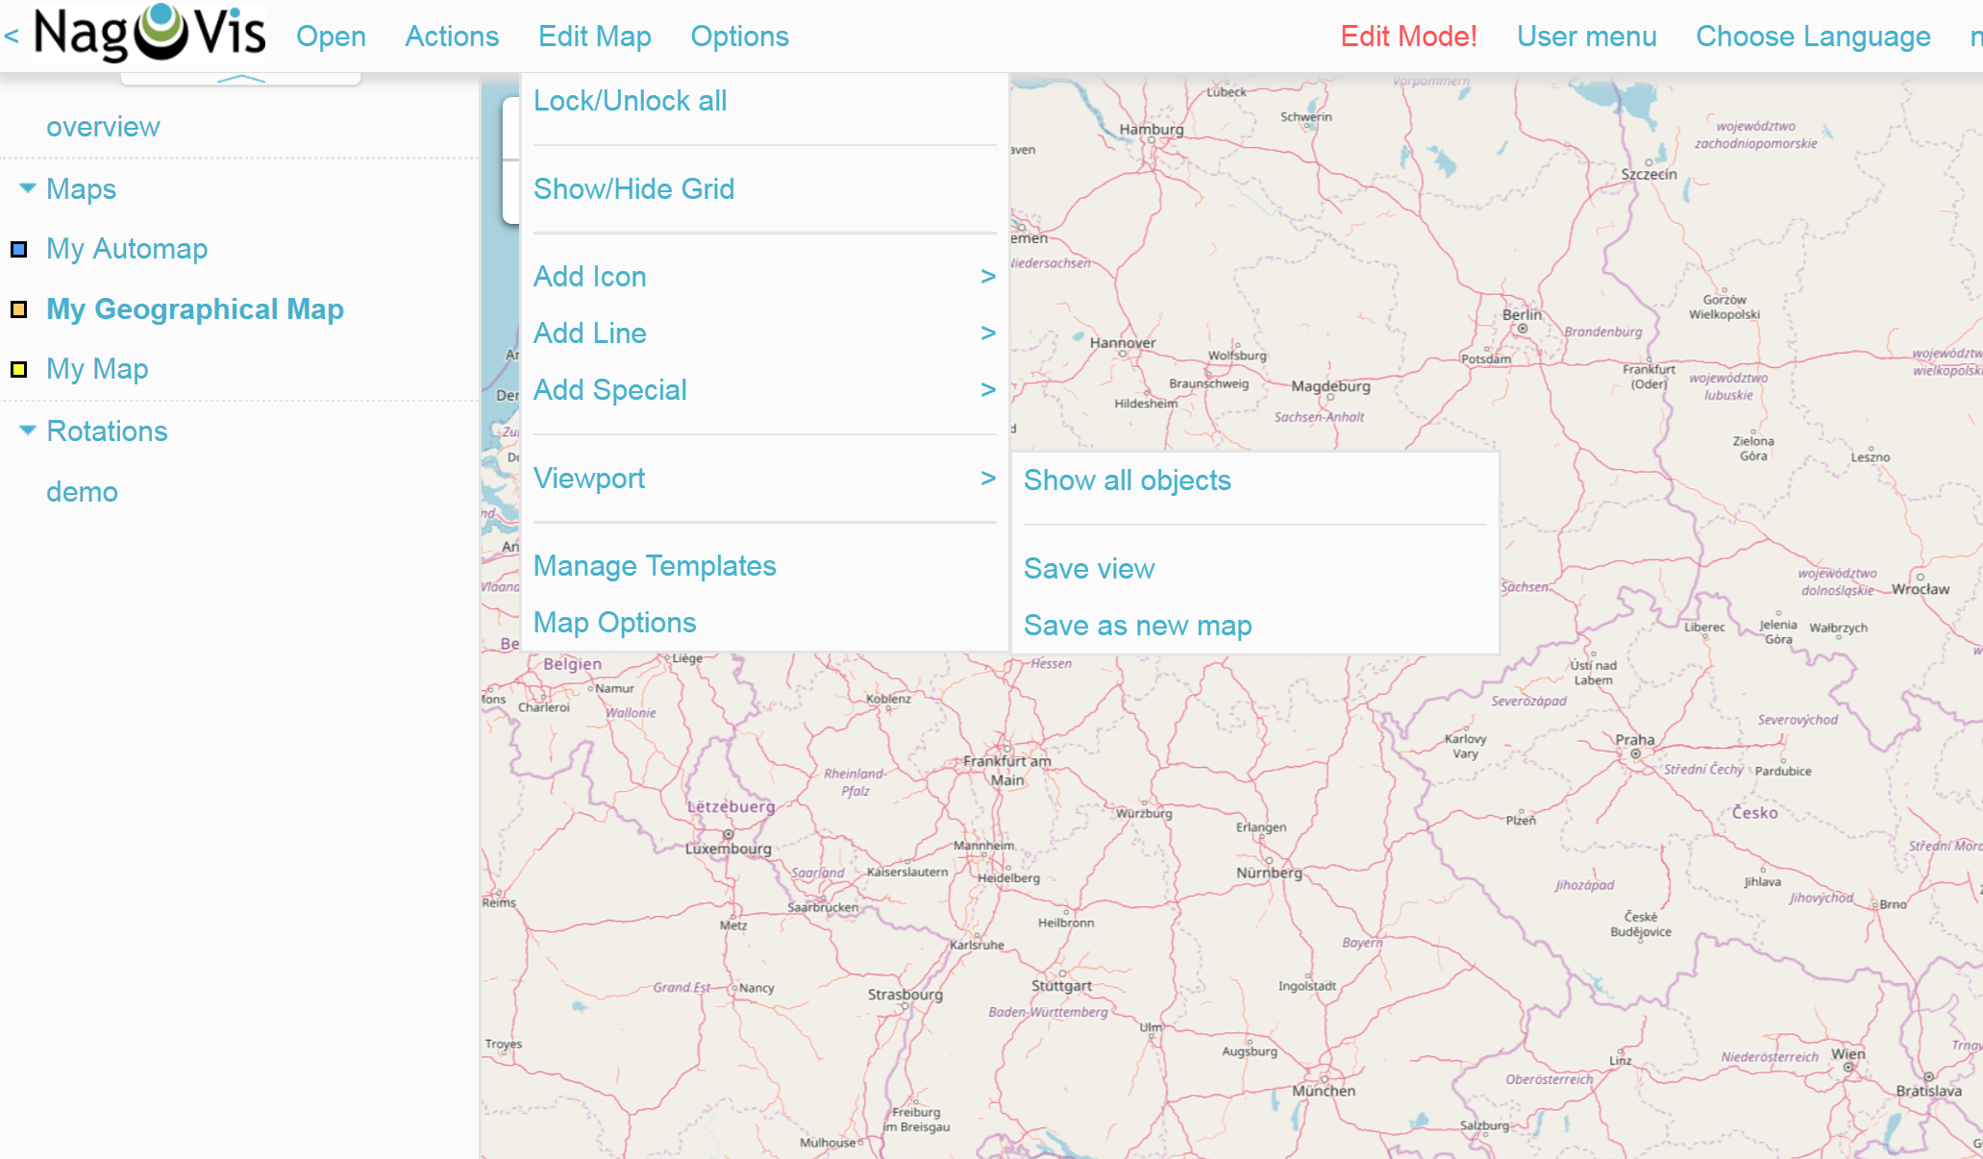
Task: Select Save as new map
Action: [x=1137, y=626]
